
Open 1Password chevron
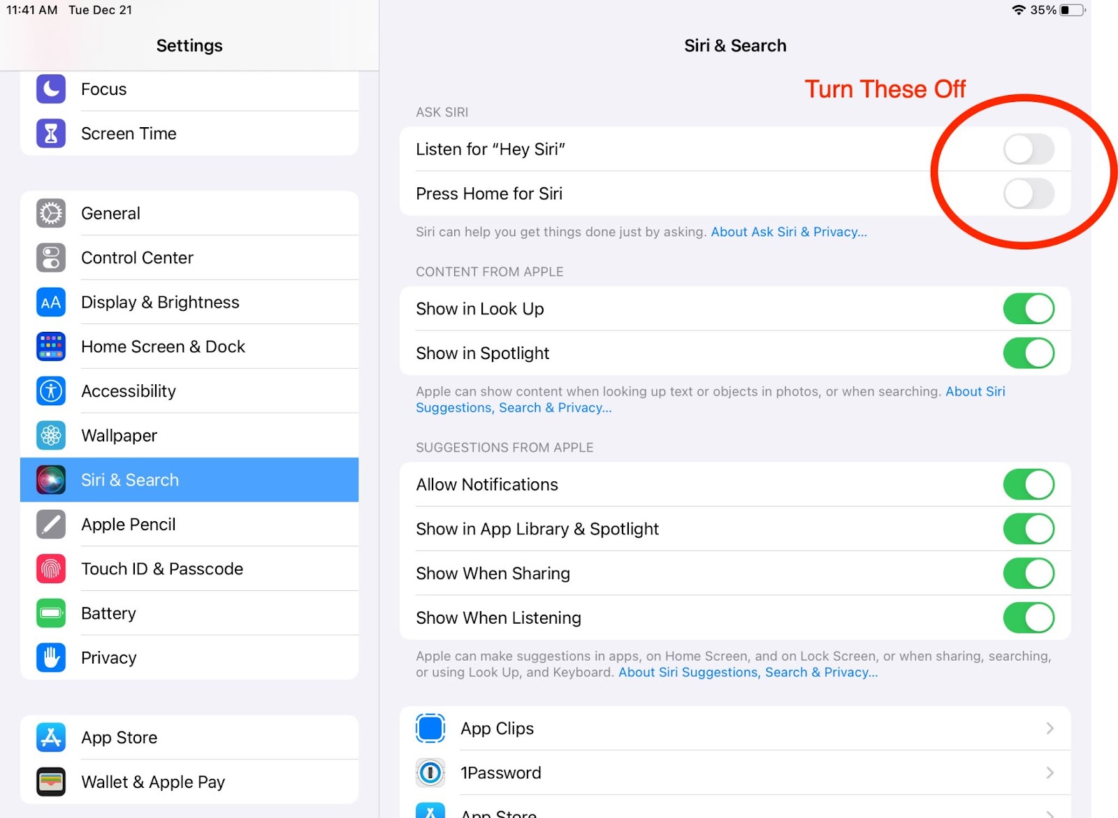(x=1050, y=773)
